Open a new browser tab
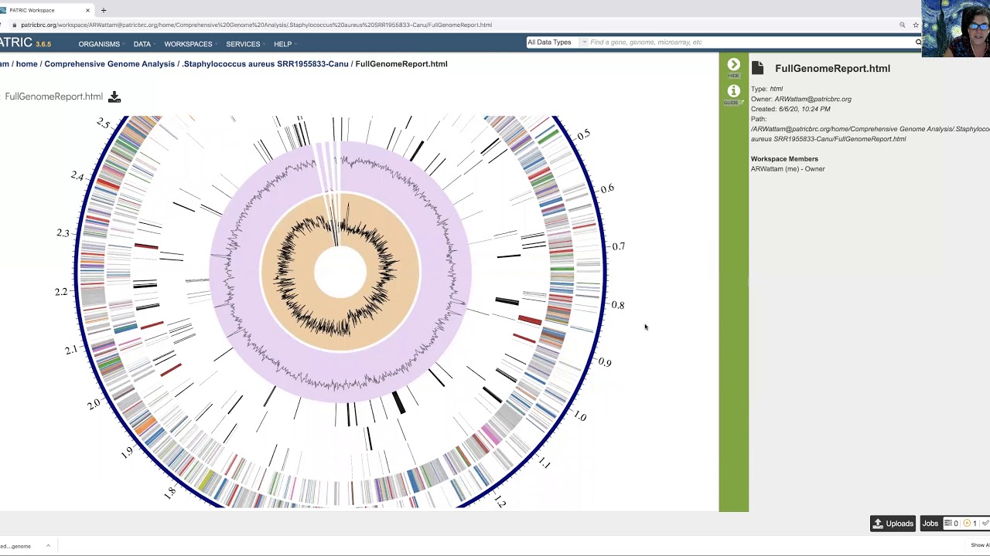This screenshot has width=990, height=556. coord(104,10)
